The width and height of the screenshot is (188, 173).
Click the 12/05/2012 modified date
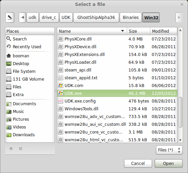click(x=164, y=93)
